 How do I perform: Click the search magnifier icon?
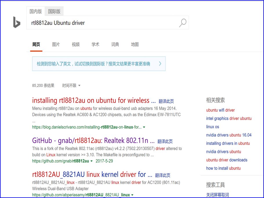coord(182,22)
